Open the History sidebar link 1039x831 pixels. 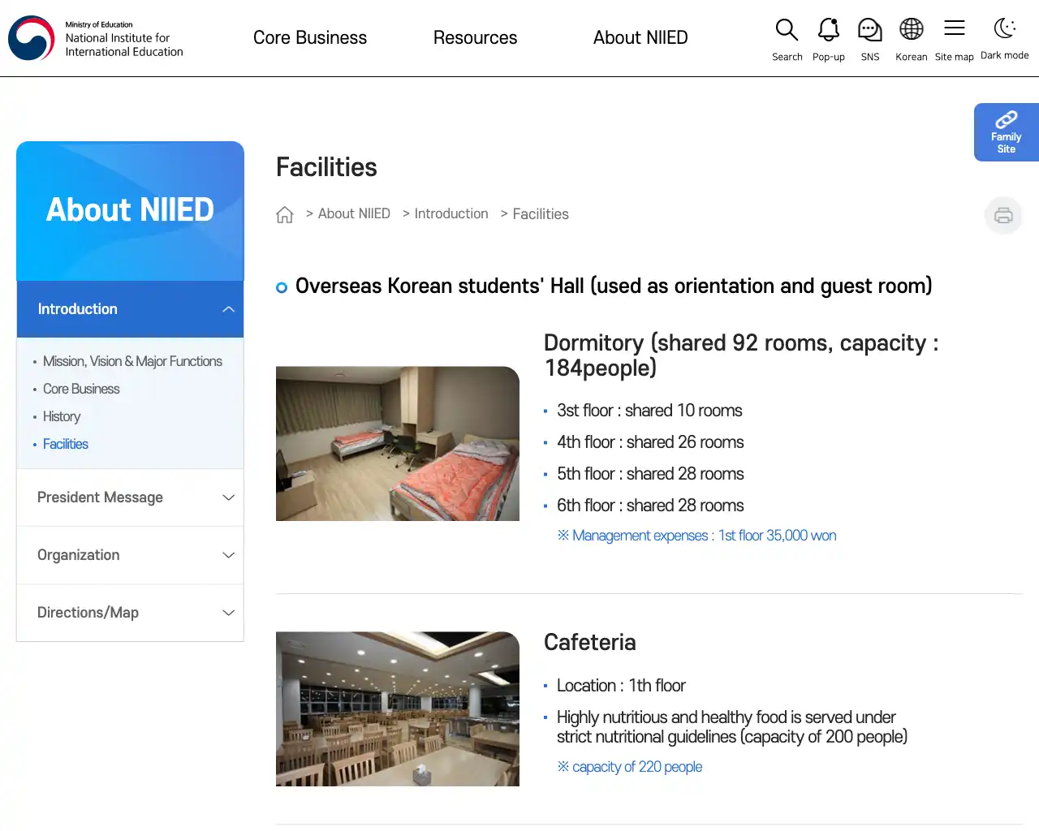[62, 416]
